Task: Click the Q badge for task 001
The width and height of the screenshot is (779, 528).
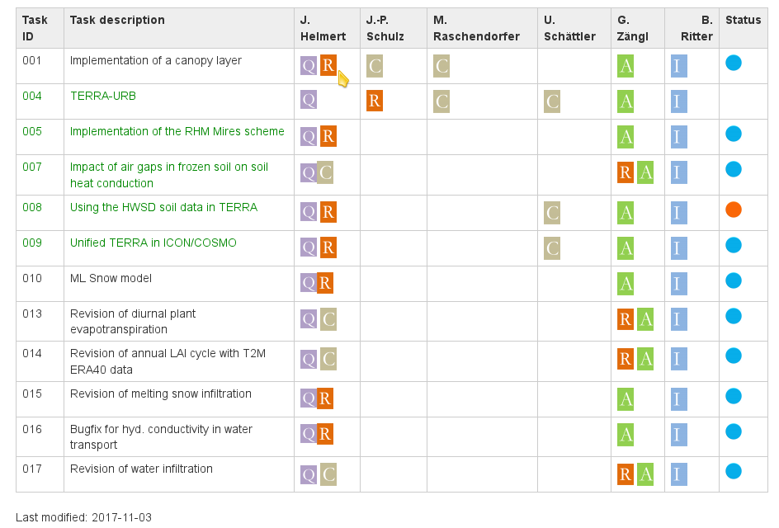Action: coord(309,66)
